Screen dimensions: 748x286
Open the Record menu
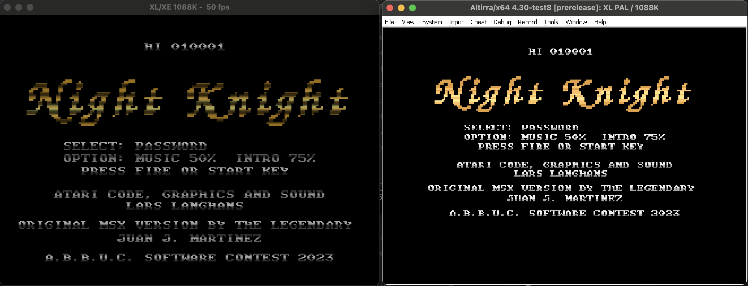527,22
